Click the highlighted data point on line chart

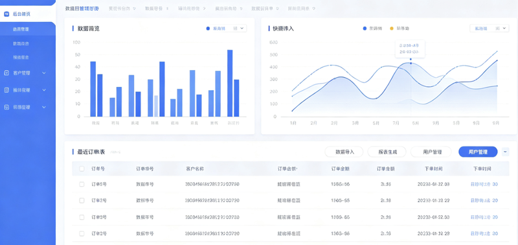(411, 63)
